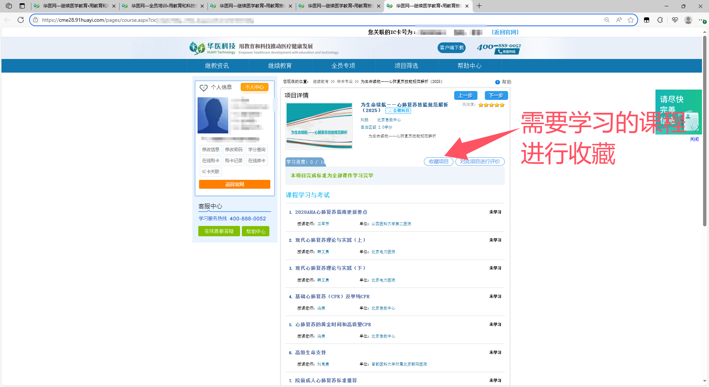
Task: Open the read aloud icon in address bar
Action: (x=619, y=20)
